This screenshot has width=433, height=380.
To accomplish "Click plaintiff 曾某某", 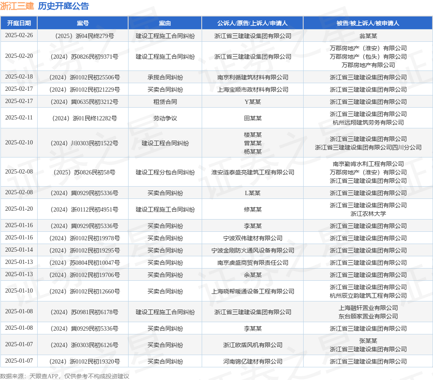I will click(253, 143).
